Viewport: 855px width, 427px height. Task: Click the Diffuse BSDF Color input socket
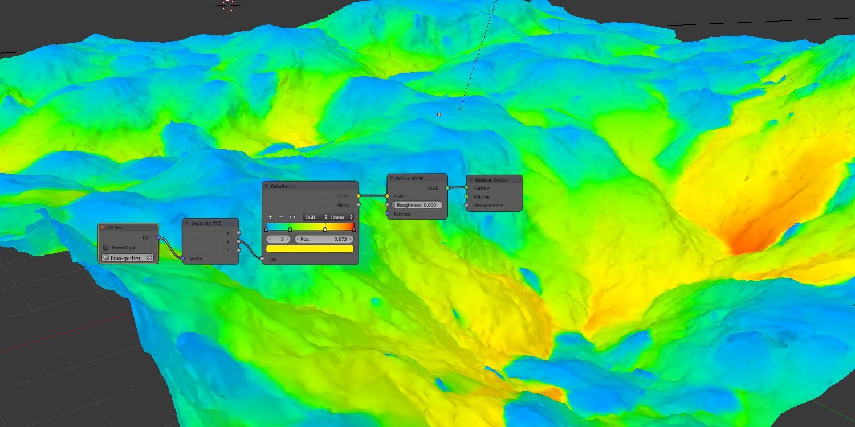[387, 196]
